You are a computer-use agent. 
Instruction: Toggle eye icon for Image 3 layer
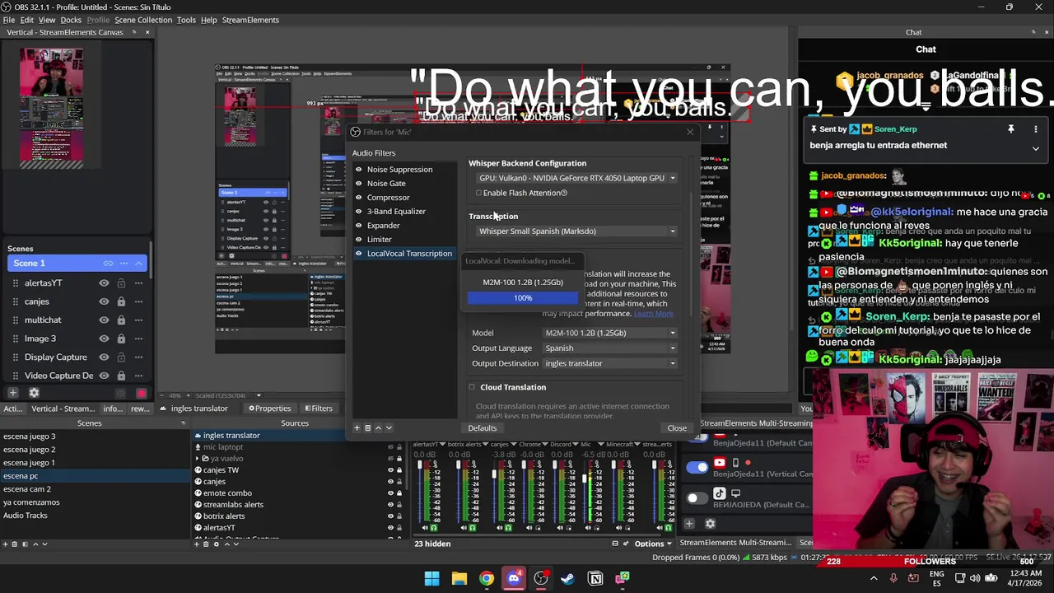point(104,339)
